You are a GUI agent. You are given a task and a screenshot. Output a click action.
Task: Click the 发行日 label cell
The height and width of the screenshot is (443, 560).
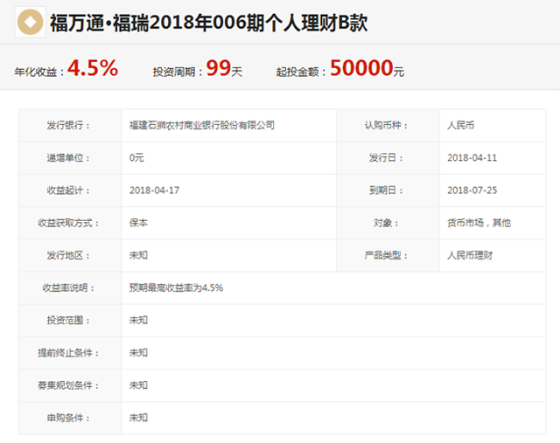click(x=388, y=158)
